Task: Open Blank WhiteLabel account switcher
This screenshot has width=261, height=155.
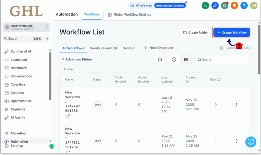Action: [x=26, y=27]
